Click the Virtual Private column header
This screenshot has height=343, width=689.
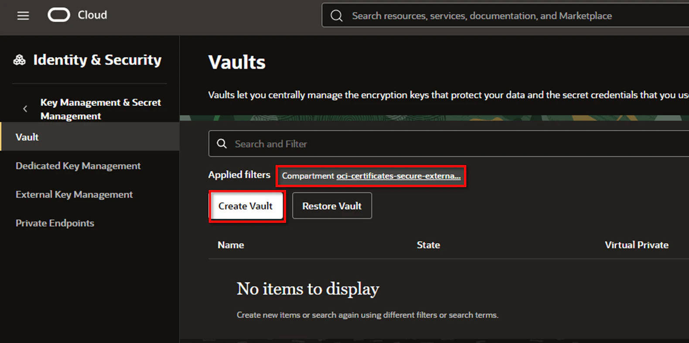(x=637, y=245)
